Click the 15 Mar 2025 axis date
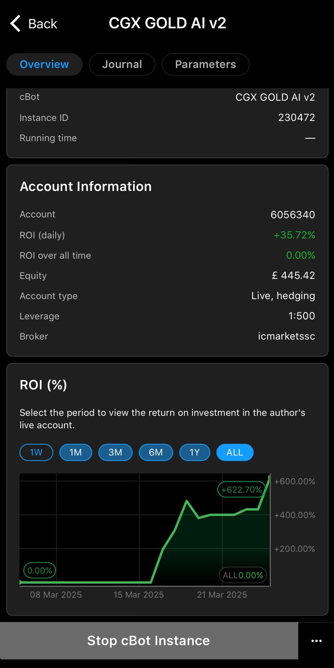334x668 pixels. [x=138, y=595]
